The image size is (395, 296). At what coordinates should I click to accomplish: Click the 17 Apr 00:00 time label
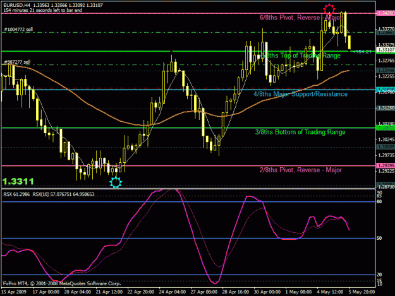(46, 292)
